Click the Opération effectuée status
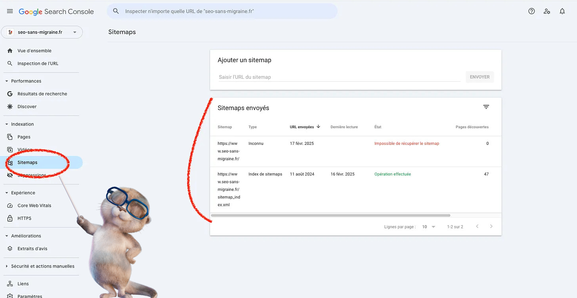This screenshot has height=298, width=577. [x=393, y=174]
